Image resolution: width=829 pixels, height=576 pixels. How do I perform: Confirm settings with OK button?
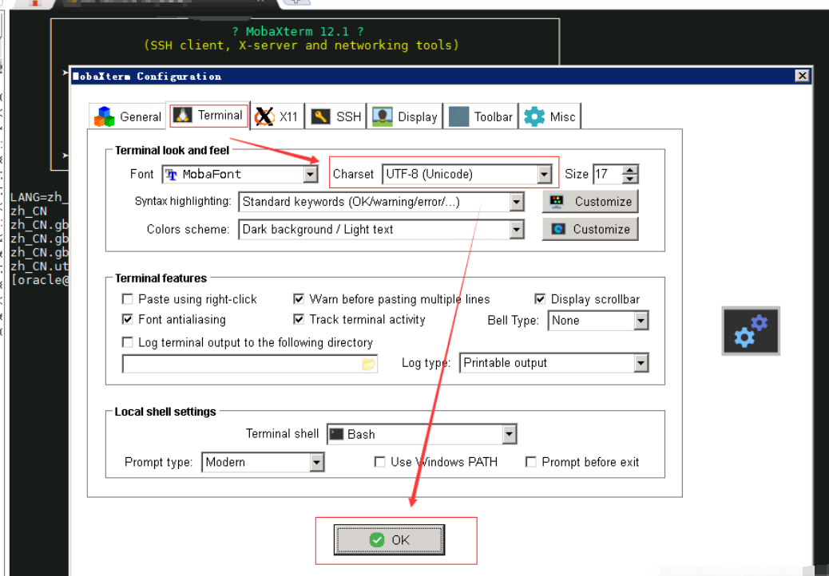(389, 539)
